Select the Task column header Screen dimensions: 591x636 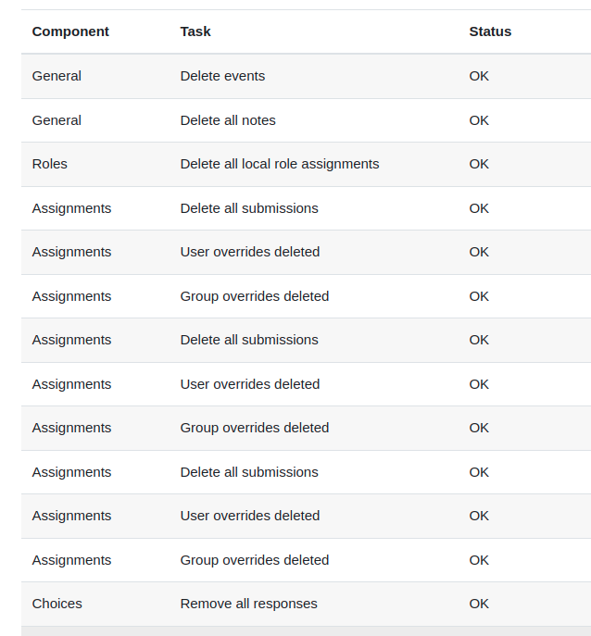click(195, 31)
